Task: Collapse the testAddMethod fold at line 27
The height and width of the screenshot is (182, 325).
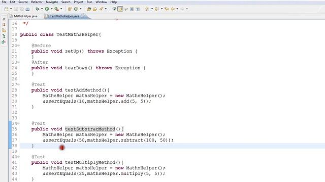Action: (x=18, y=84)
